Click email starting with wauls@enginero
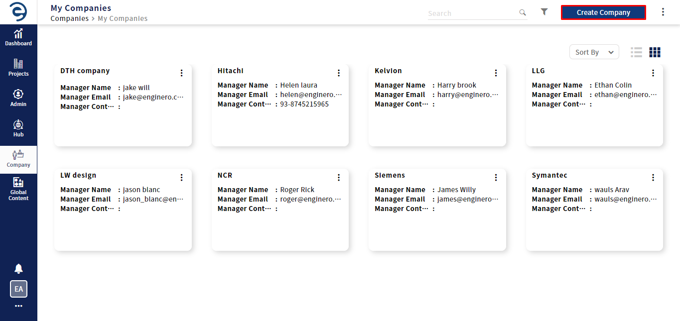This screenshot has height=321, width=680. point(626,199)
